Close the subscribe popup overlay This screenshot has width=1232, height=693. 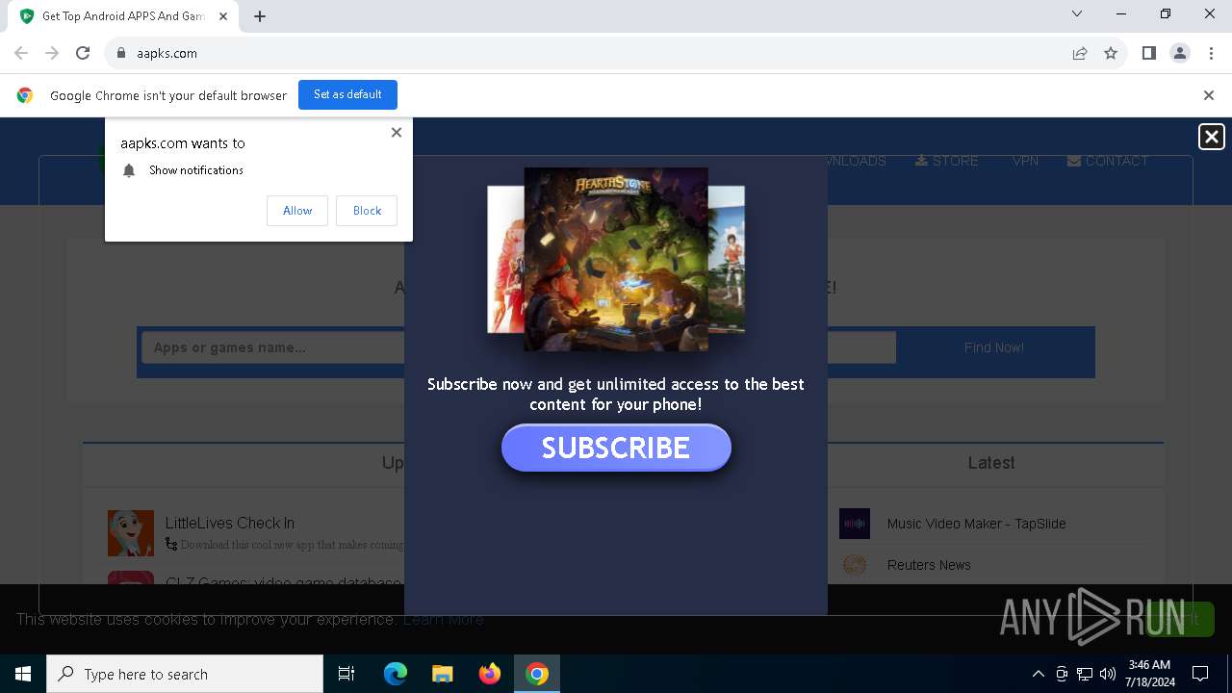[1211, 137]
